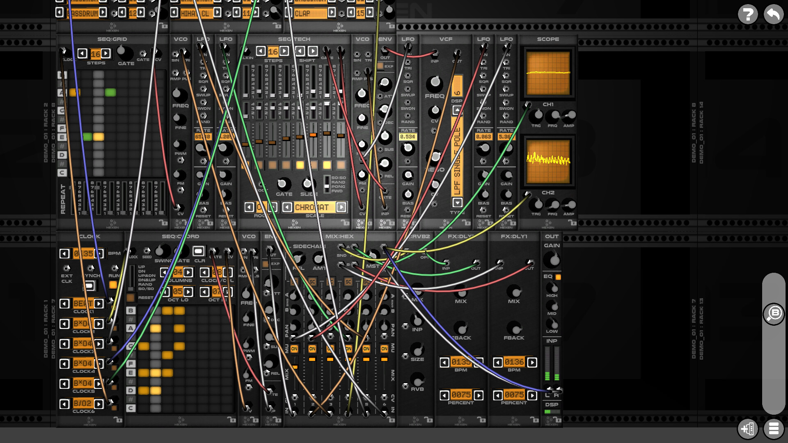Toggle first ON mute button in MIX:HEX
Viewport: 788px width, 443px height.
coord(294,349)
